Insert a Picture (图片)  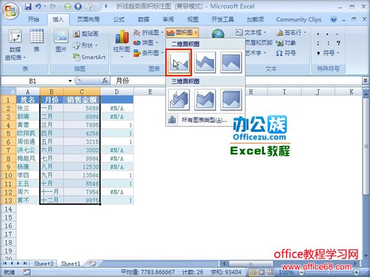pyautogui.click(x=61, y=41)
